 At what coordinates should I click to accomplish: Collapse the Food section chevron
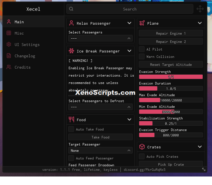[130, 119]
